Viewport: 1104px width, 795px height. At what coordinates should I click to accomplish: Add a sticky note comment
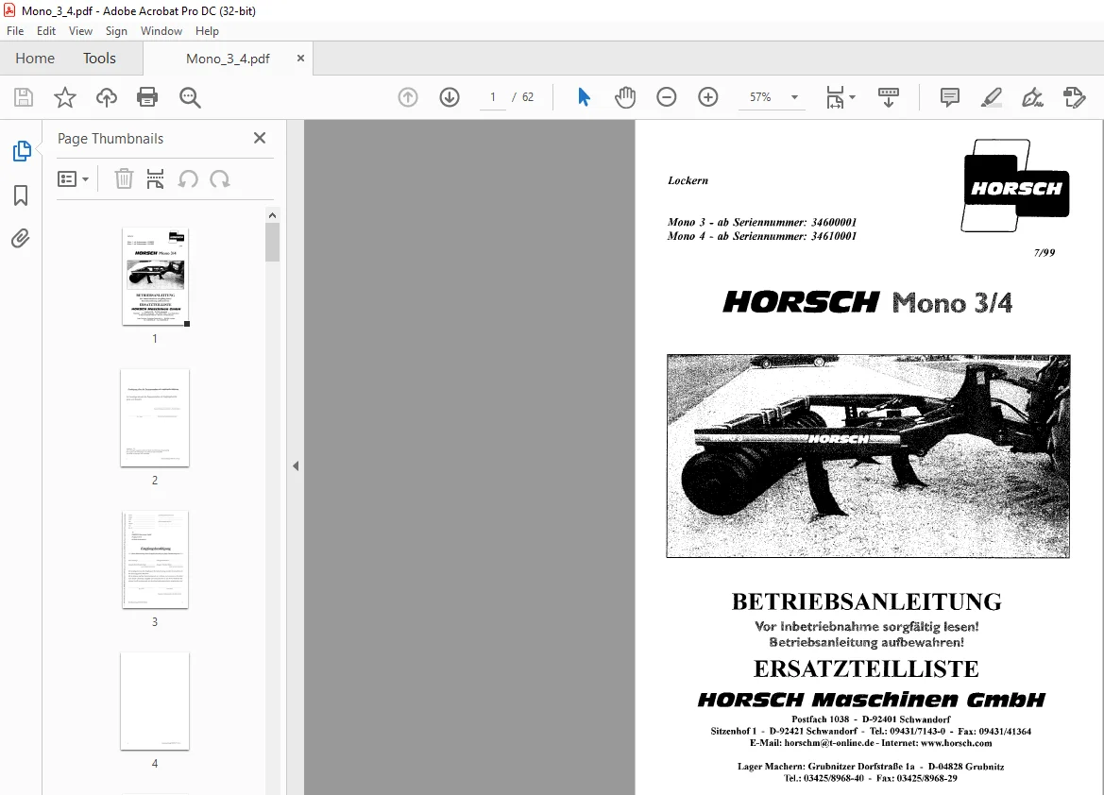click(950, 97)
